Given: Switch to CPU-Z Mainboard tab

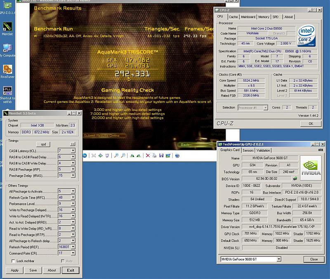Looking at the screenshot, I should (248, 17).
